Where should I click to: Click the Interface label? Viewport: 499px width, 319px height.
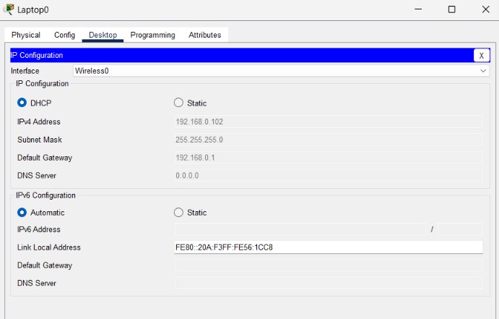click(25, 71)
